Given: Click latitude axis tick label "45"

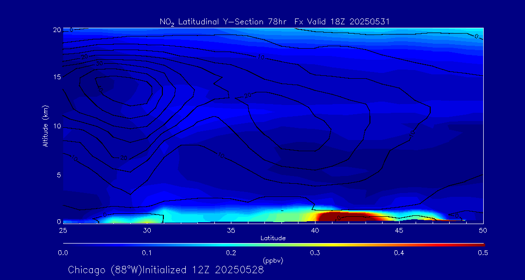Looking at the screenshot, I should [x=399, y=230].
